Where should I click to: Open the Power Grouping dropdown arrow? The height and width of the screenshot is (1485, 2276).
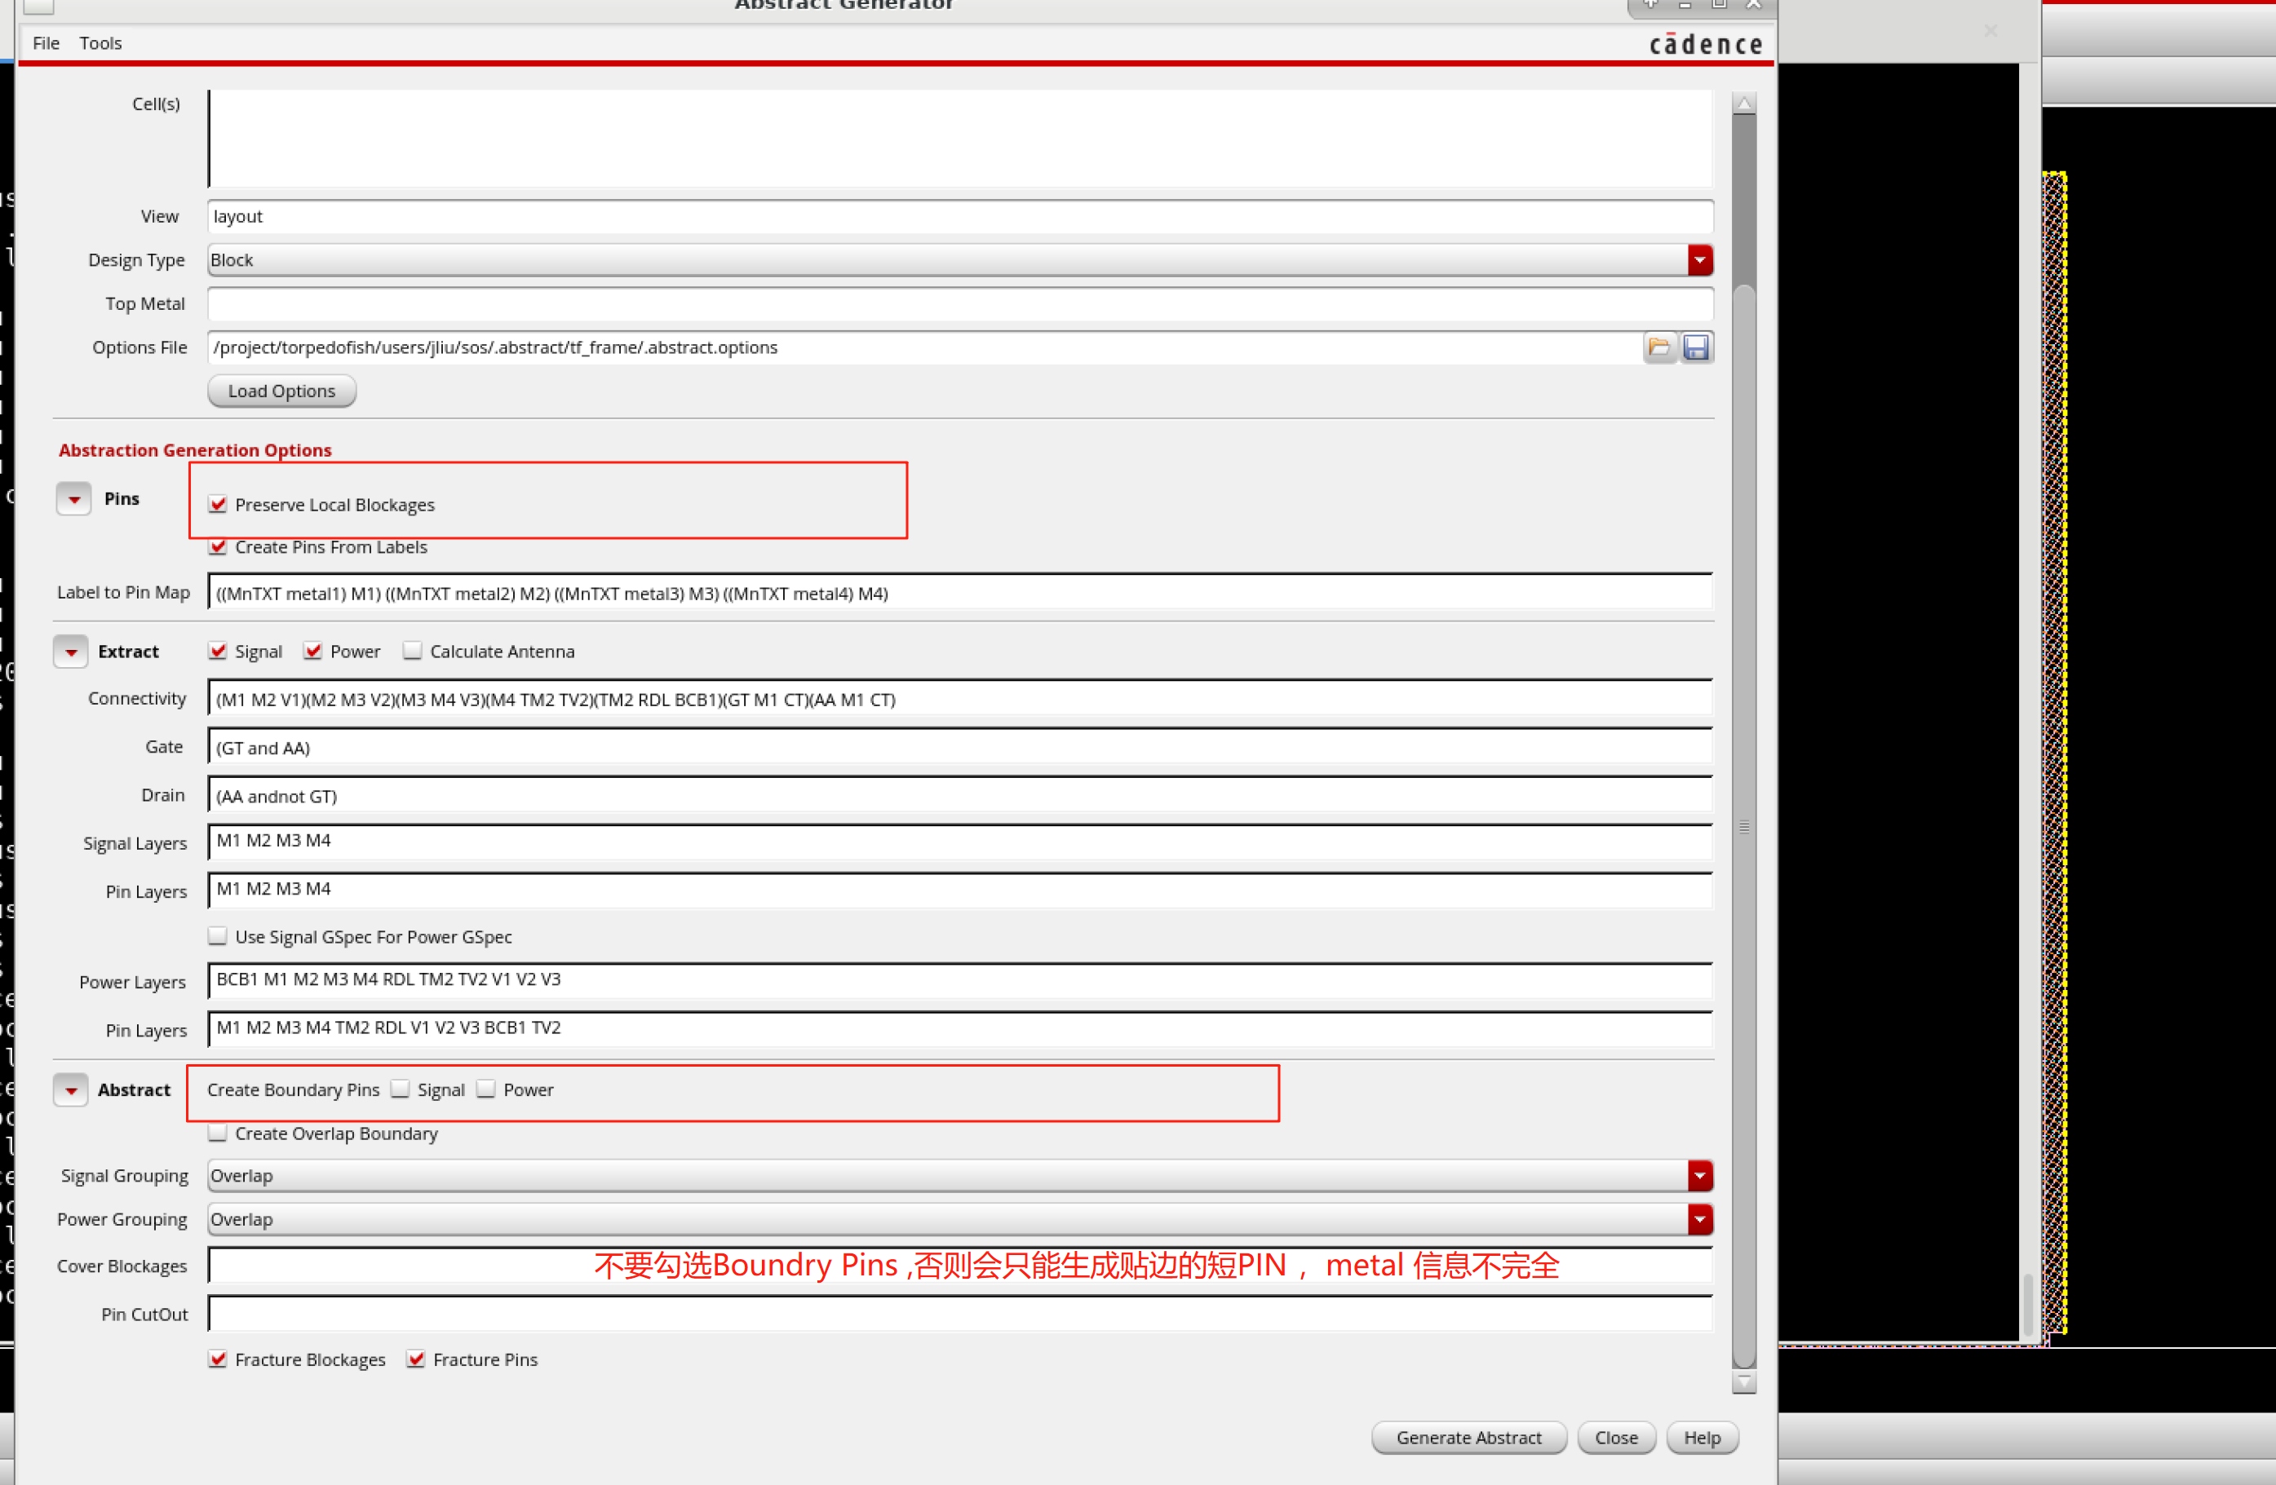[1699, 1219]
